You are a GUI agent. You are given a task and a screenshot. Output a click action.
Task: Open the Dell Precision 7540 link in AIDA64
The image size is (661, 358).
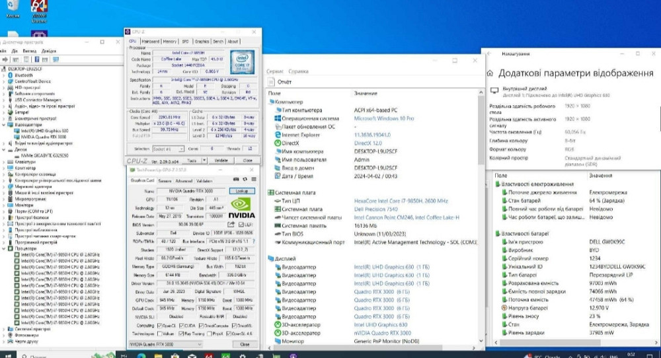click(x=376, y=209)
